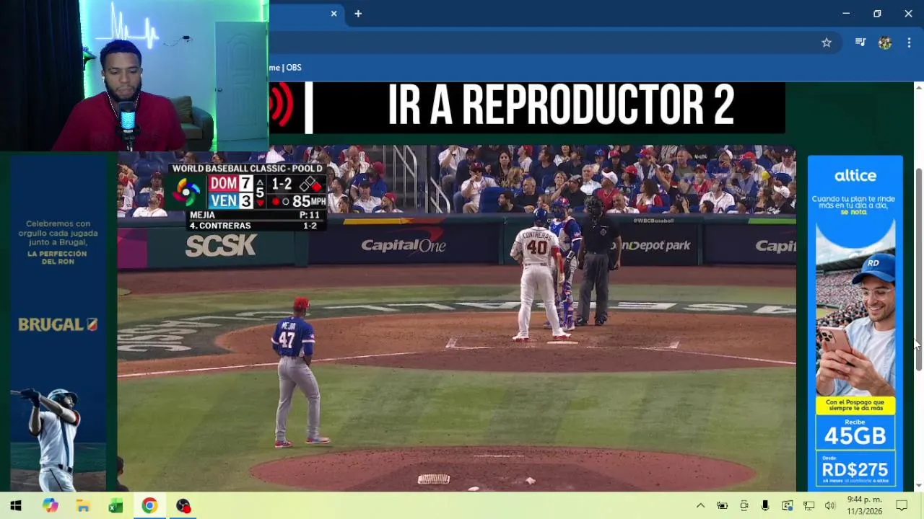Open the volume speaker tray icon
Image resolution: width=924 pixels, height=519 pixels.
pos(830,506)
